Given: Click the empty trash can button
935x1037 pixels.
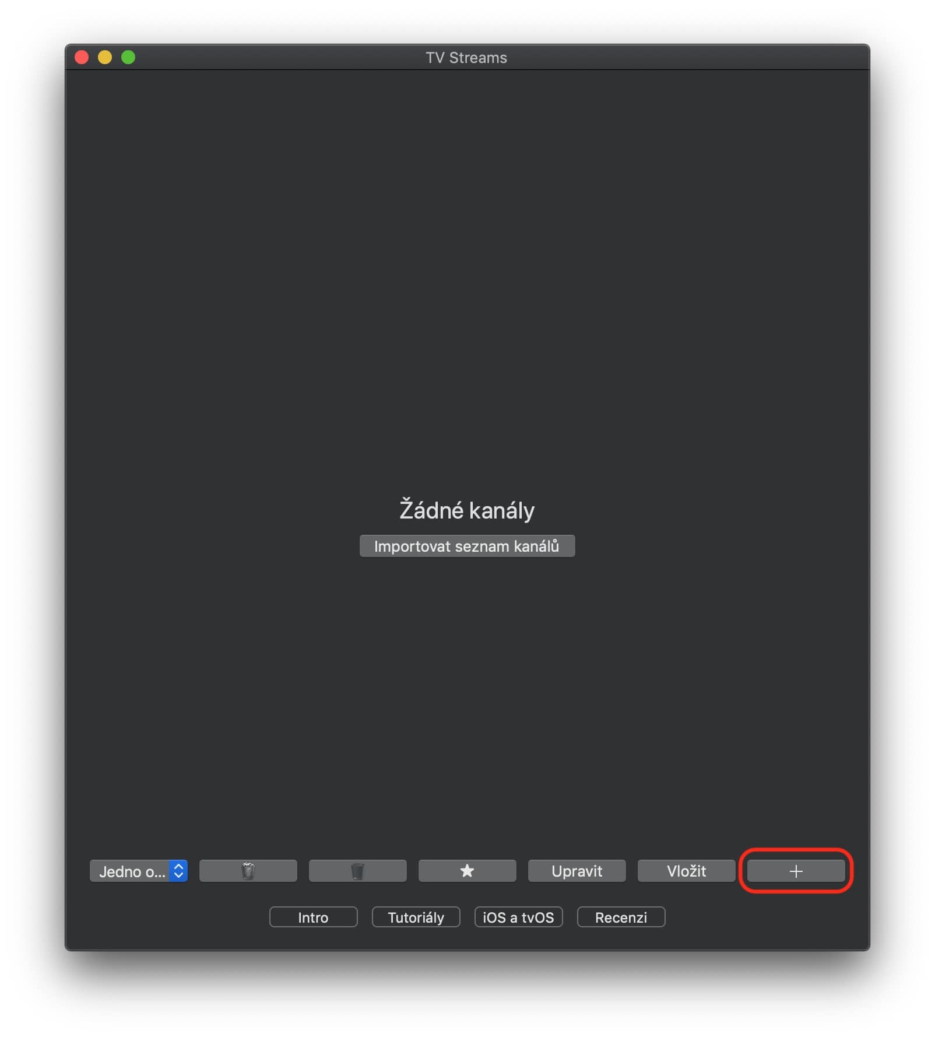Looking at the screenshot, I should (357, 871).
